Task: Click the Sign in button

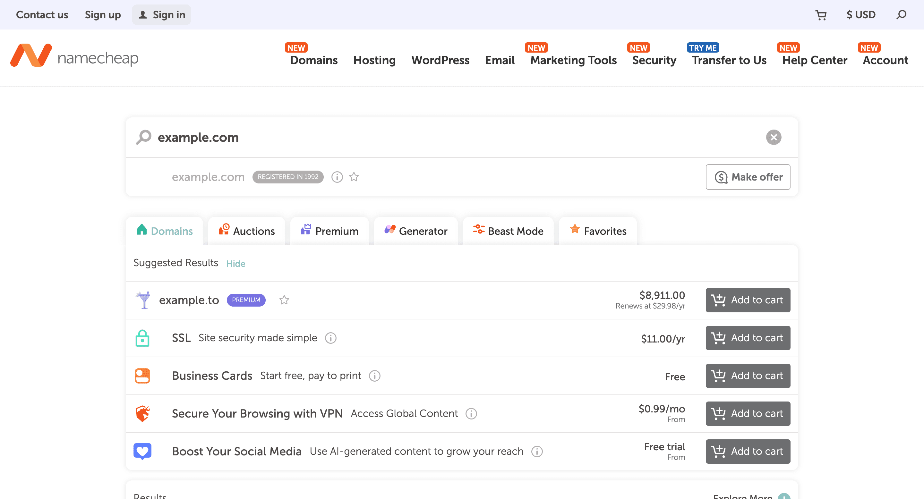Action: tap(161, 15)
